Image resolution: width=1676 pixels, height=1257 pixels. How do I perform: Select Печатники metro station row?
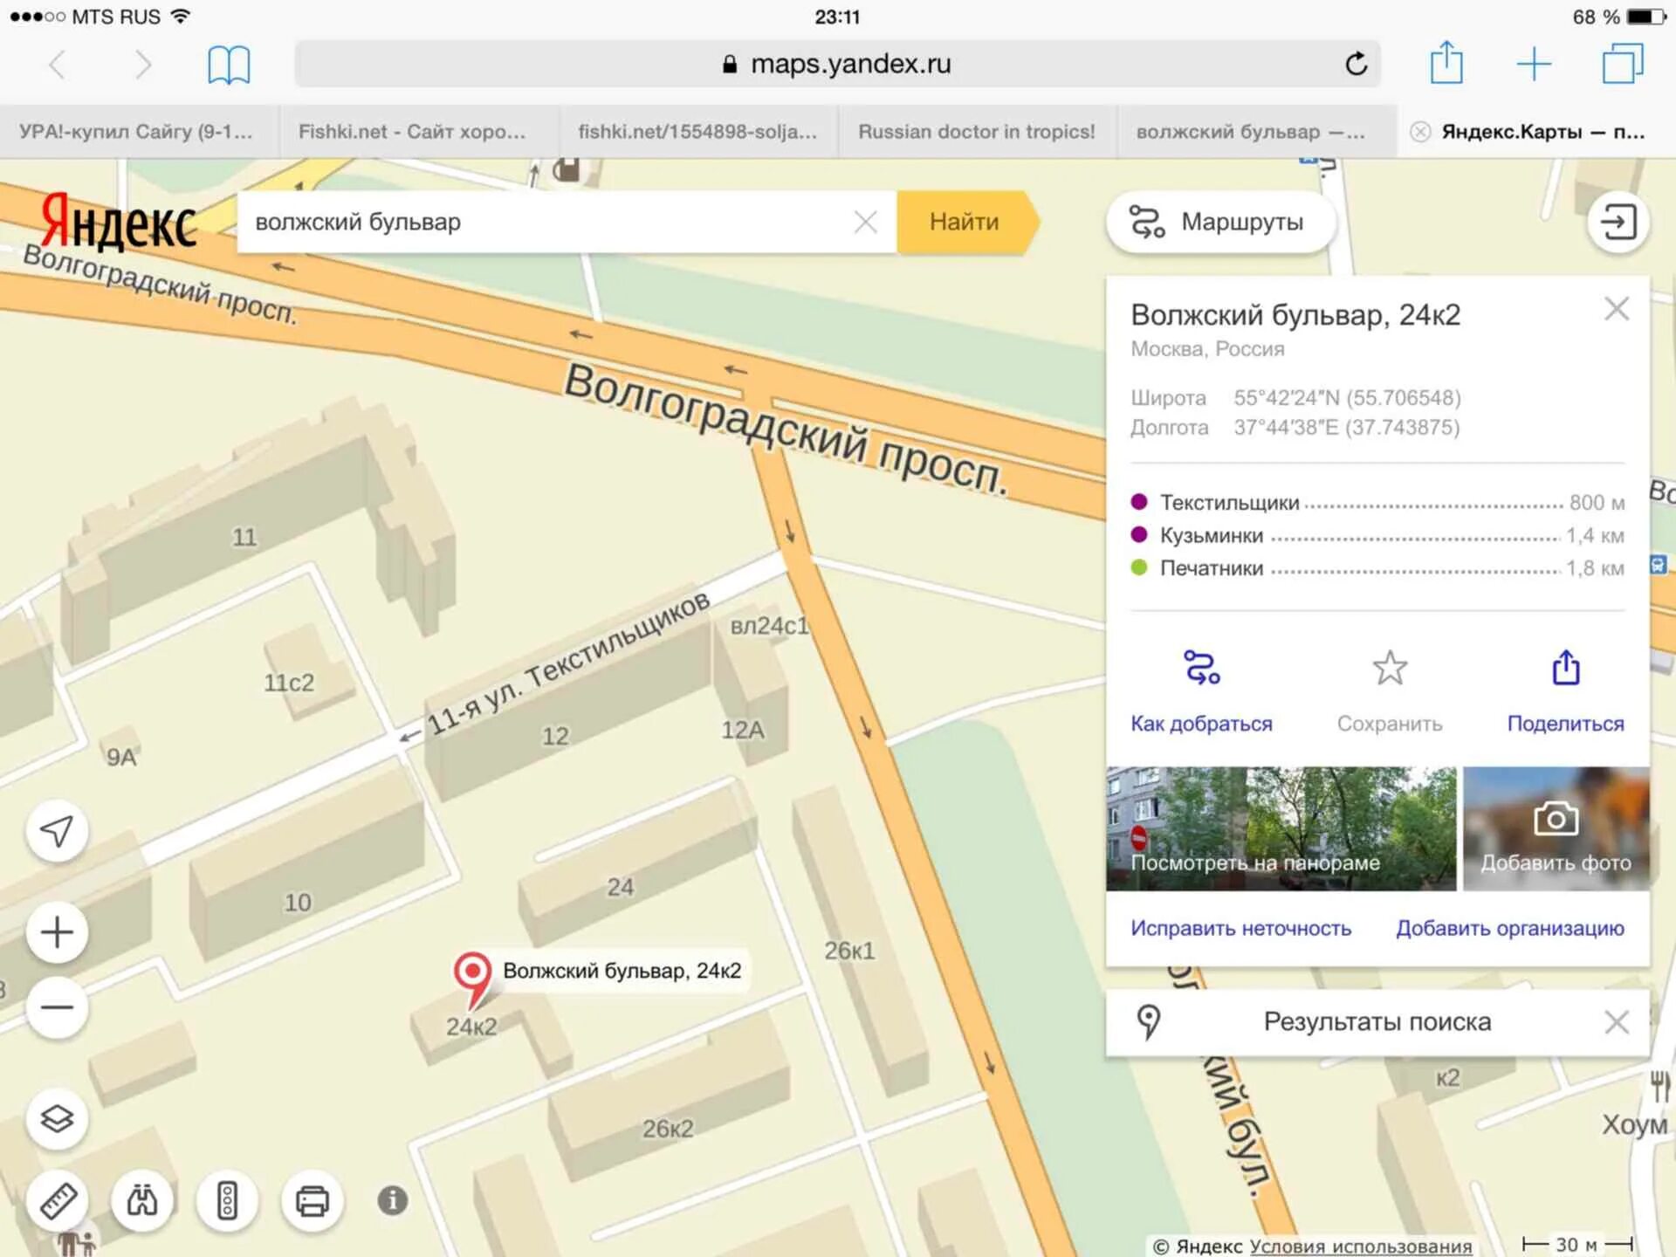click(x=1377, y=568)
